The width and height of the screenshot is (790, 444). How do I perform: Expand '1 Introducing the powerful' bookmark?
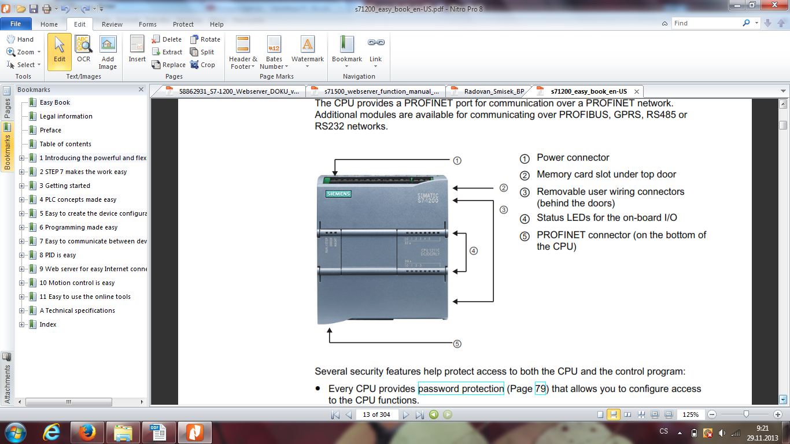point(22,158)
